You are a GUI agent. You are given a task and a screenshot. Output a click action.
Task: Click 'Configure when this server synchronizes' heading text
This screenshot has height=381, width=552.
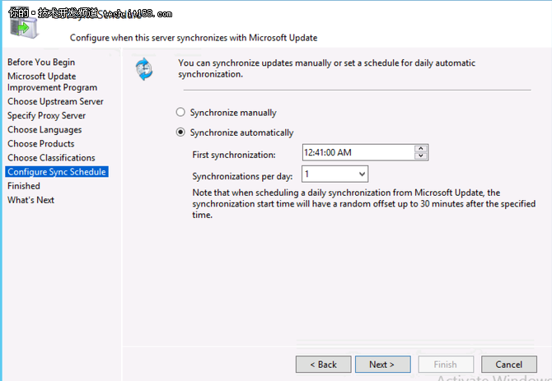click(x=194, y=38)
